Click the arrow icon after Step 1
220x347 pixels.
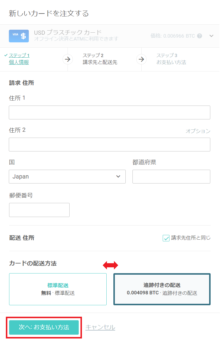point(68,59)
